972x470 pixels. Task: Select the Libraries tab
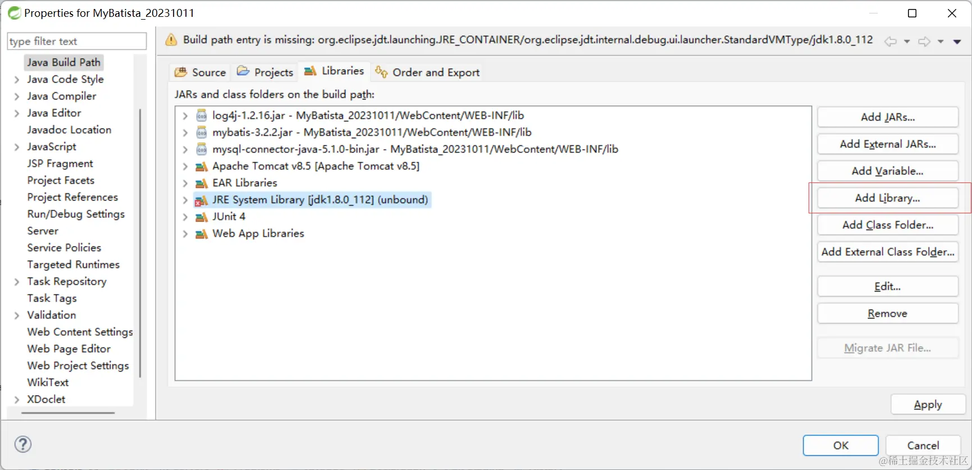(x=334, y=71)
